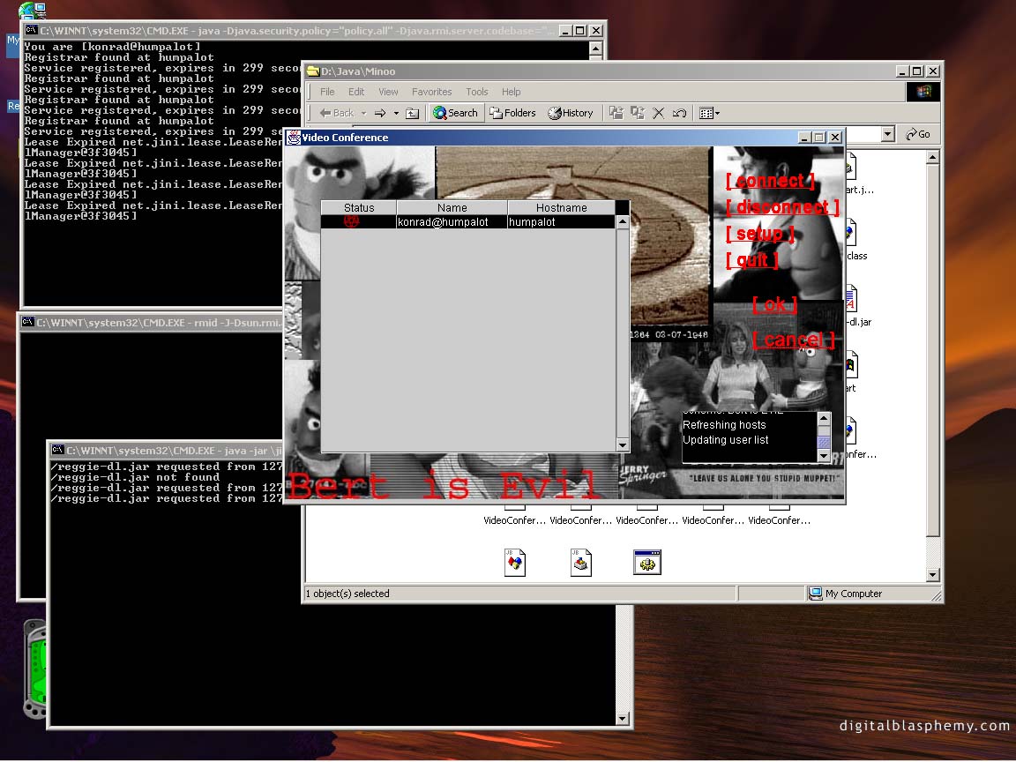Expand the Forward history dropdown arrow
1016x762 pixels.
coord(396,114)
